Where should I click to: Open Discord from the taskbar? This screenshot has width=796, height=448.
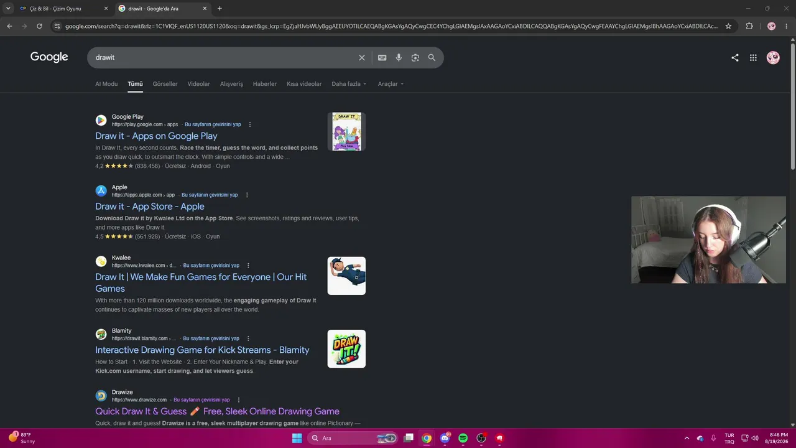(x=445, y=438)
